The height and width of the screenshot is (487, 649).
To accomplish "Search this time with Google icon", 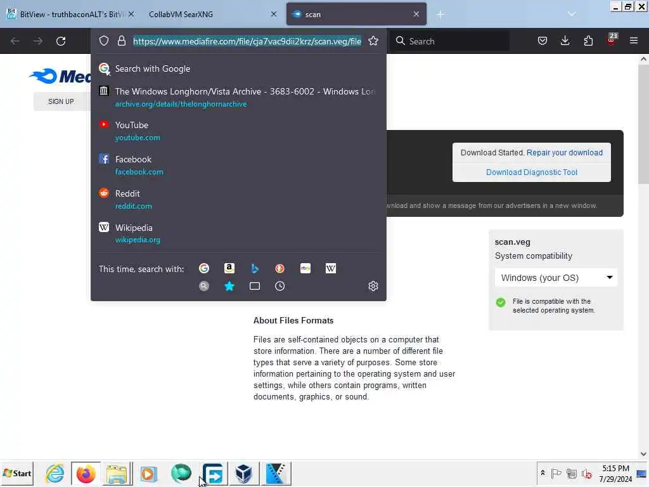I will click(x=204, y=268).
